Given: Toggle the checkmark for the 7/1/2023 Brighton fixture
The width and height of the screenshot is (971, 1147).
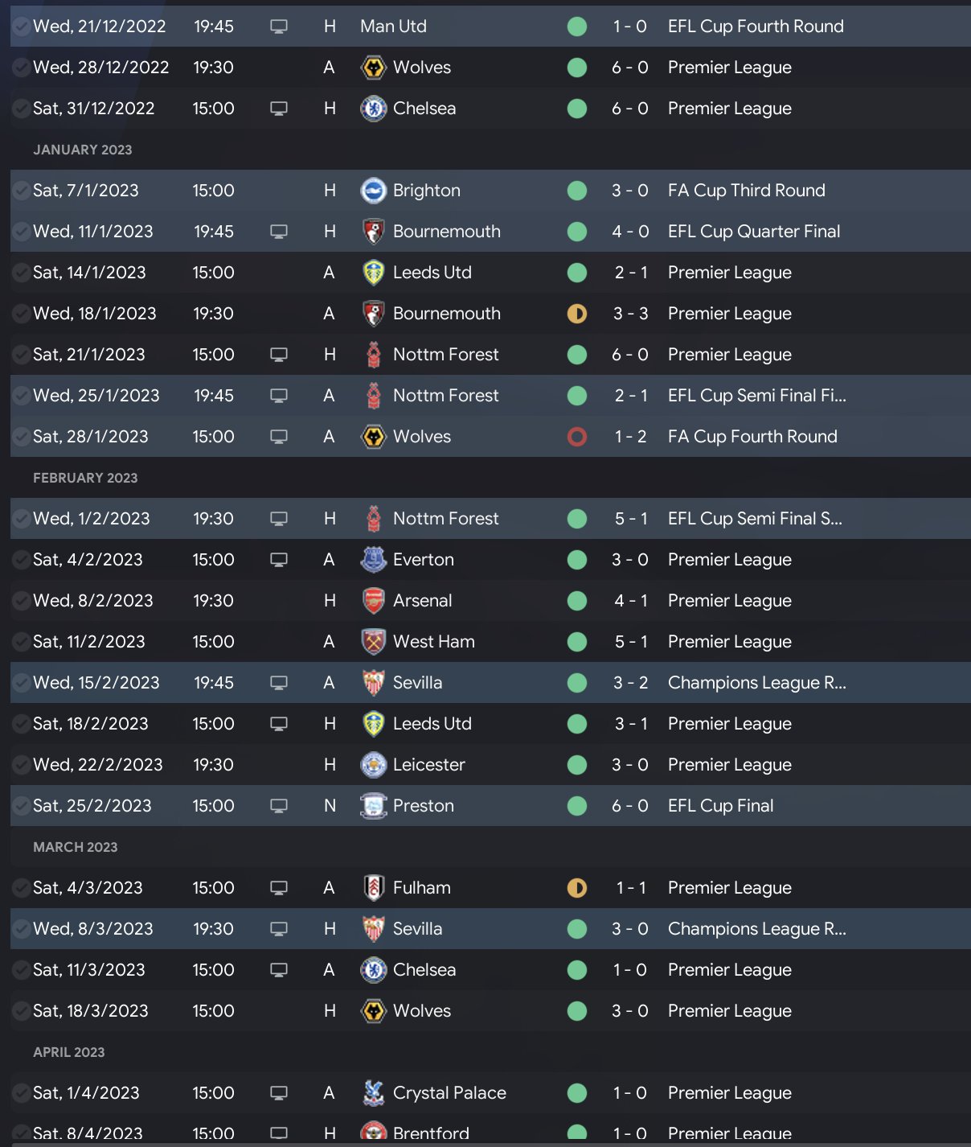Looking at the screenshot, I should pos(21,191).
